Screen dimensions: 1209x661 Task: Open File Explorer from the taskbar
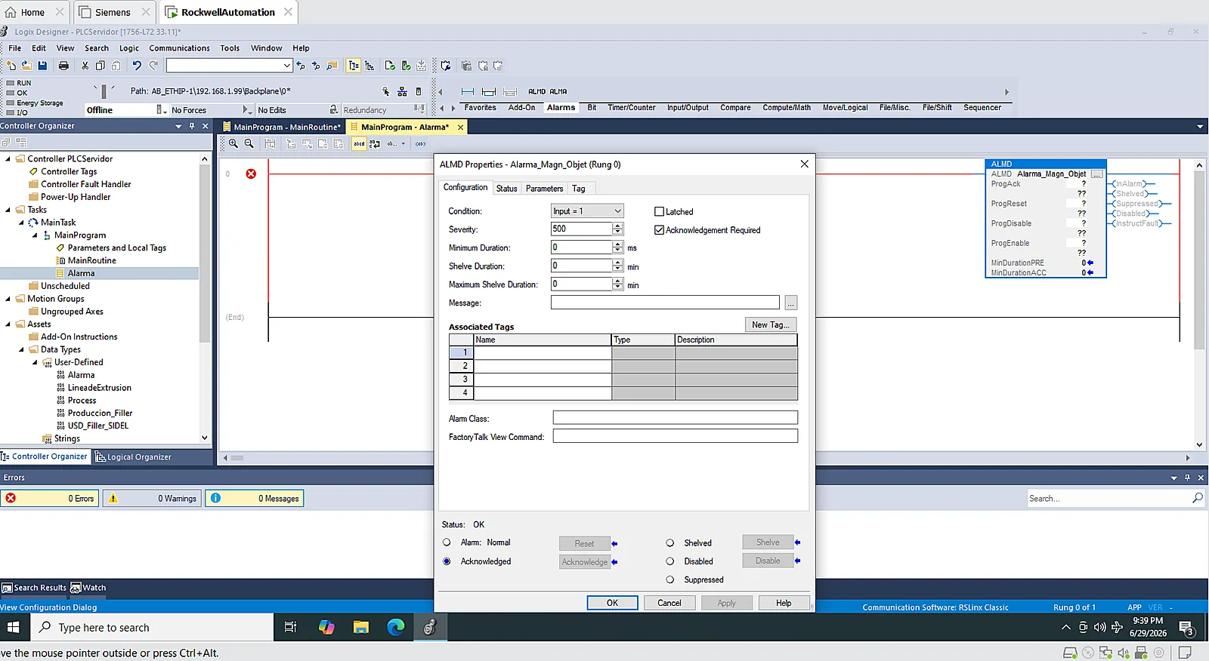pos(360,627)
